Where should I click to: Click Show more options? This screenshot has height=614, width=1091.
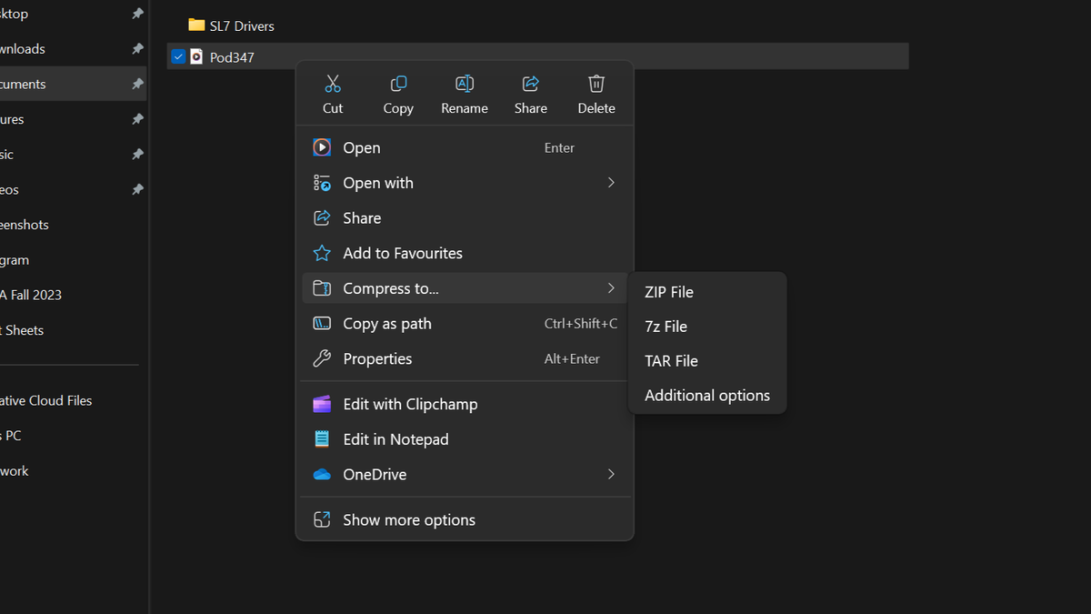408,519
